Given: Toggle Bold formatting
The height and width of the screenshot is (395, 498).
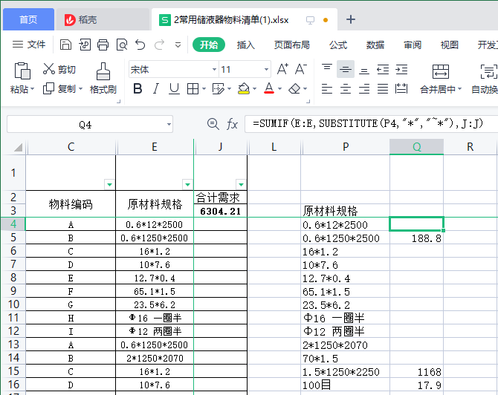Looking at the screenshot, I should coord(138,89).
